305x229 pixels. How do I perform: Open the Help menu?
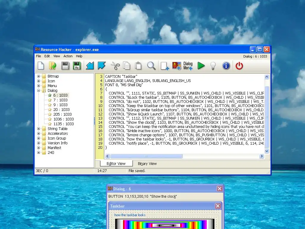pyautogui.click(x=79, y=56)
